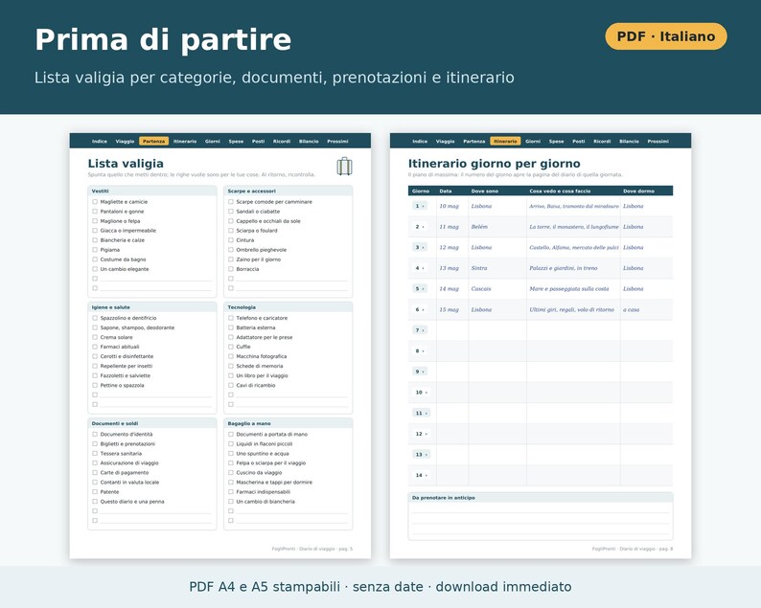Click the Bagaglio a mano section header
This screenshot has height=608, width=761.
288,423
